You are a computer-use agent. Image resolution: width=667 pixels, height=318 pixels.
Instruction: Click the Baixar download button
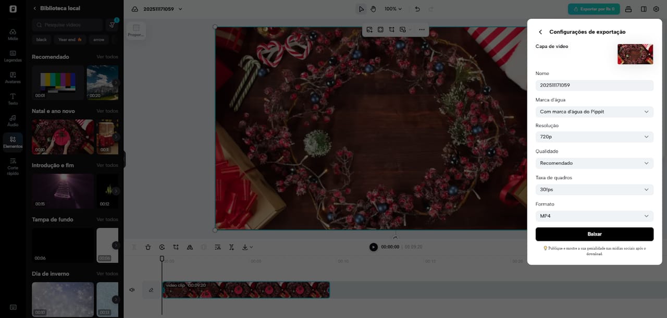[594, 234]
